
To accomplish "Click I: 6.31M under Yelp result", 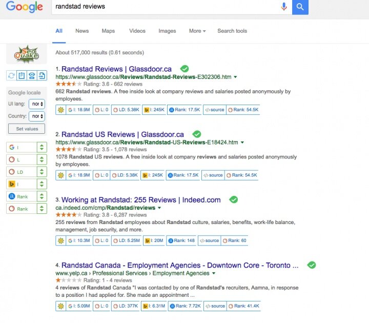I will 154,306.
